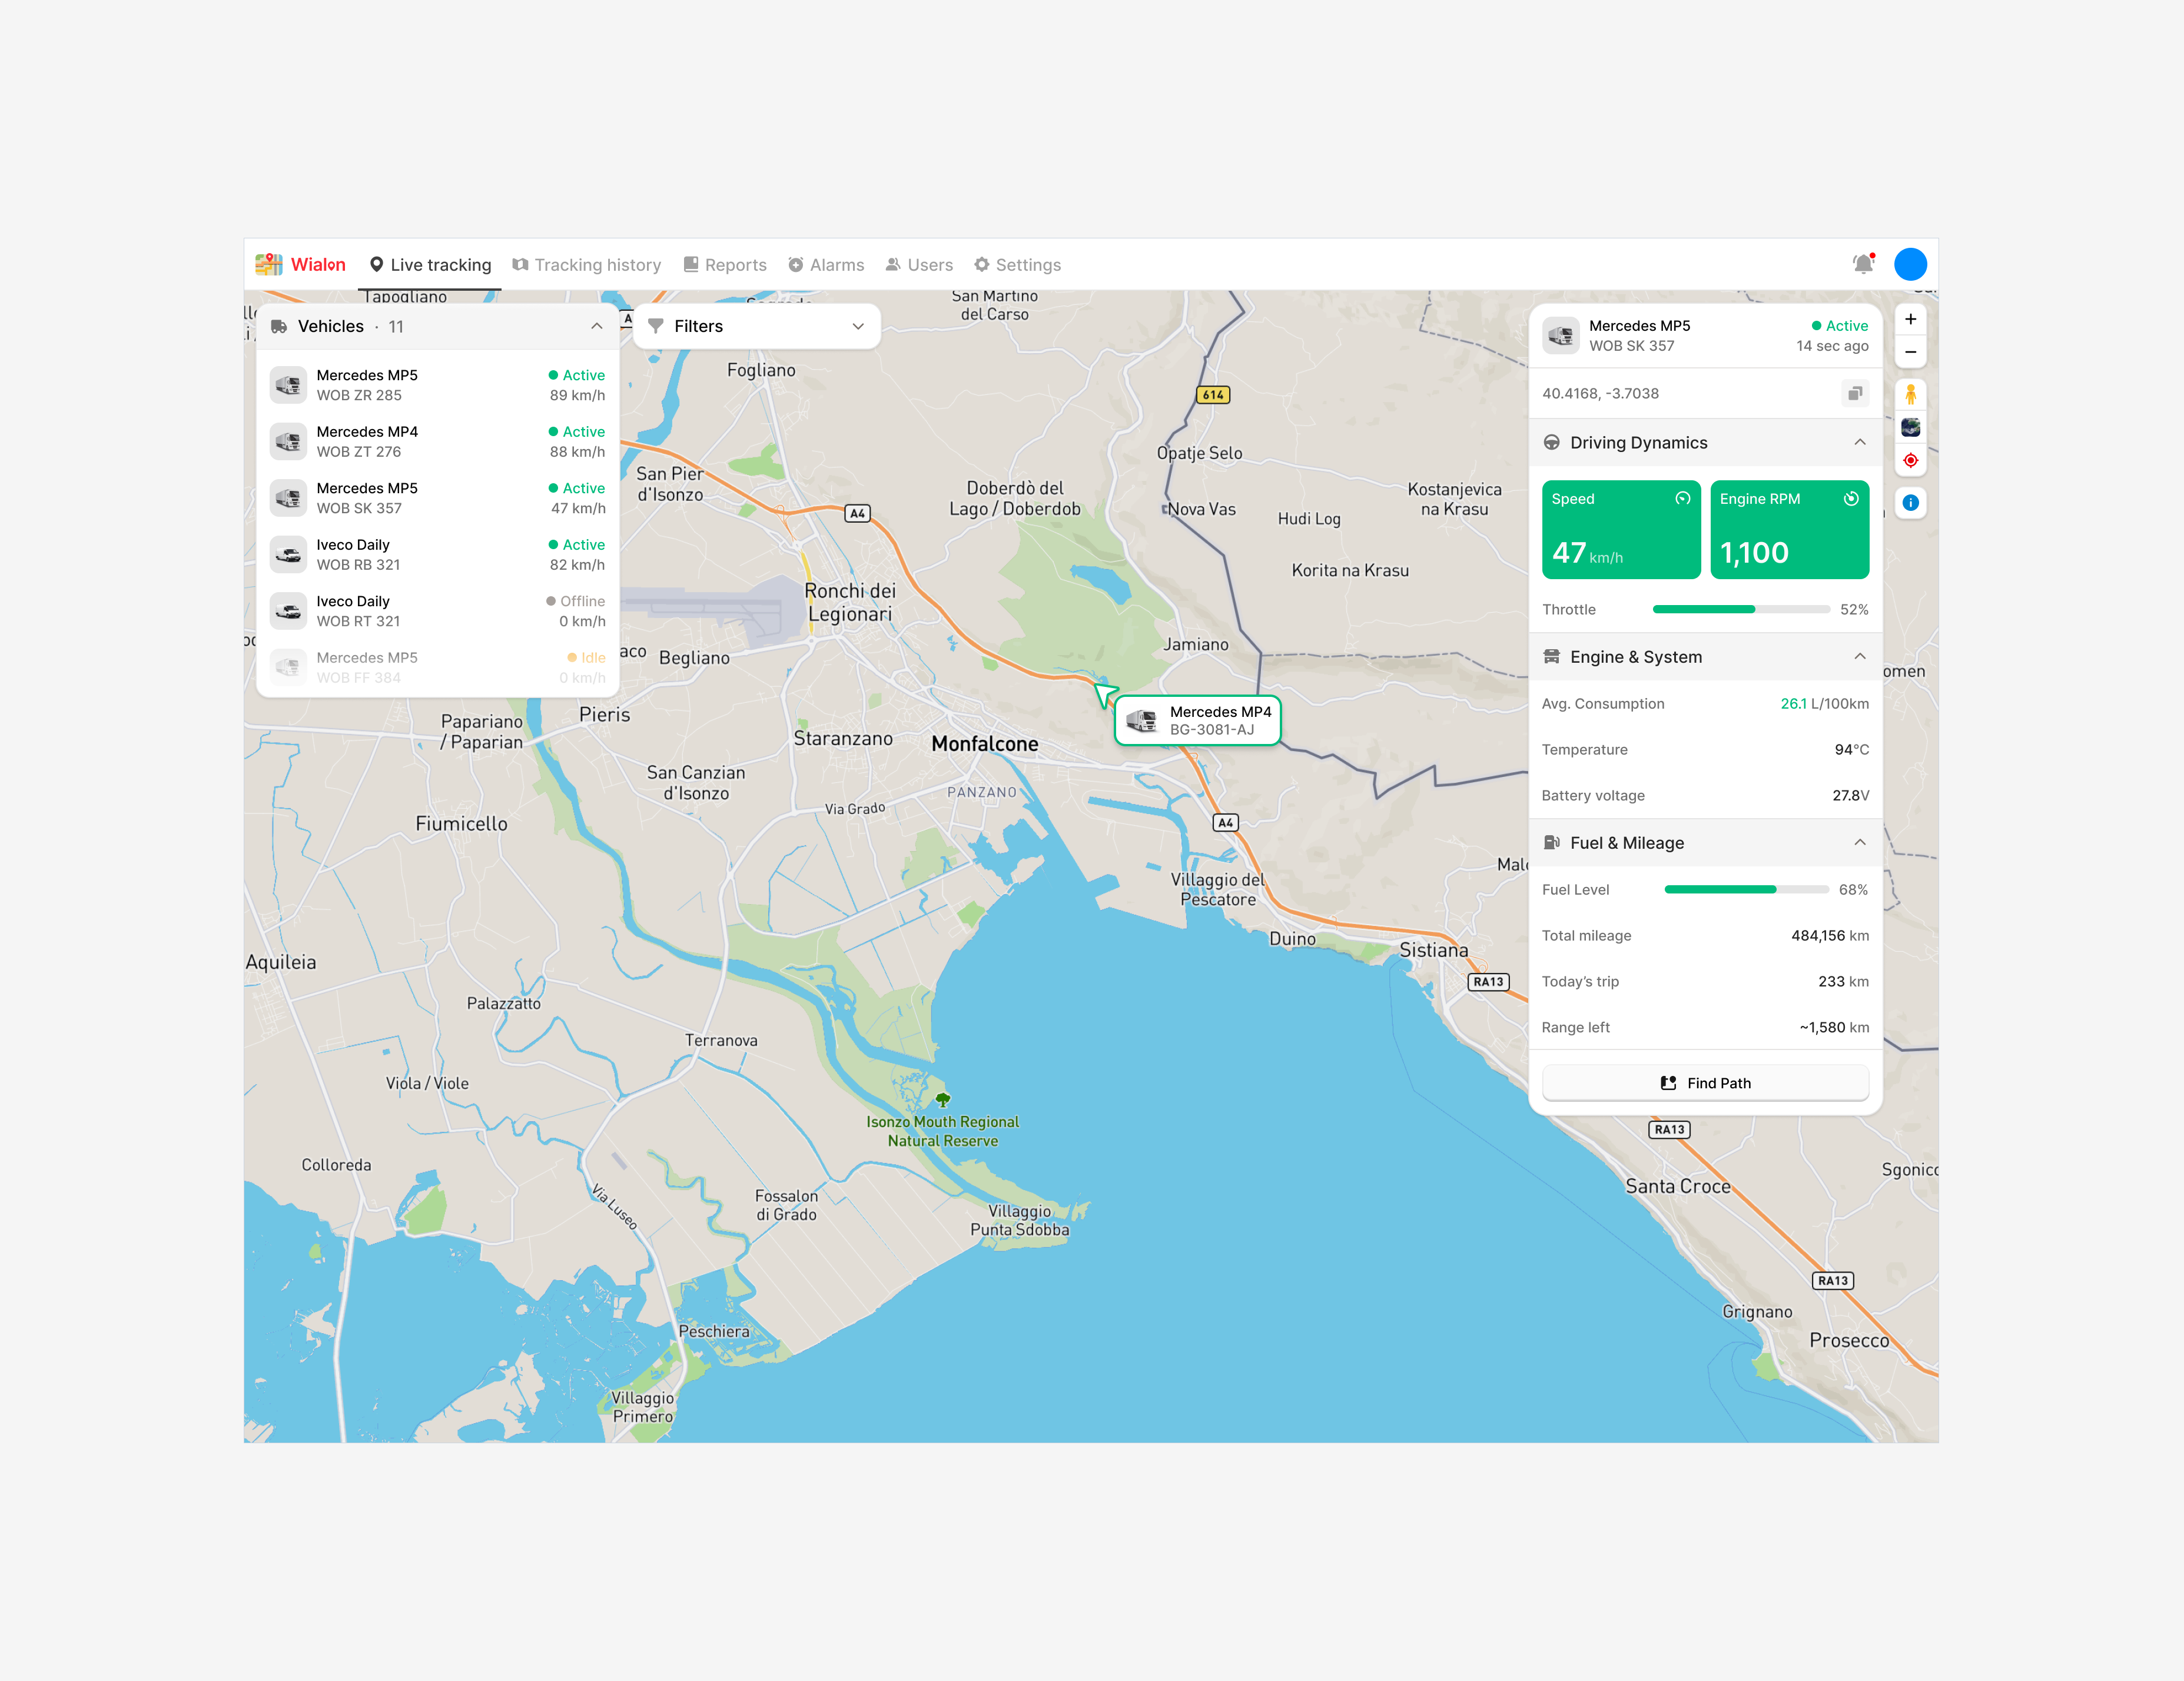Open the blue map info icon

pyautogui.click(x=1910, y=503)
